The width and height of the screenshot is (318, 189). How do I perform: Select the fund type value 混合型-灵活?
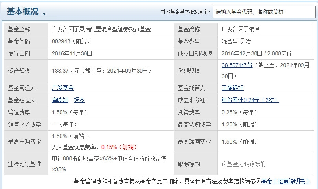pyautogui.click(x=236, y=41)
